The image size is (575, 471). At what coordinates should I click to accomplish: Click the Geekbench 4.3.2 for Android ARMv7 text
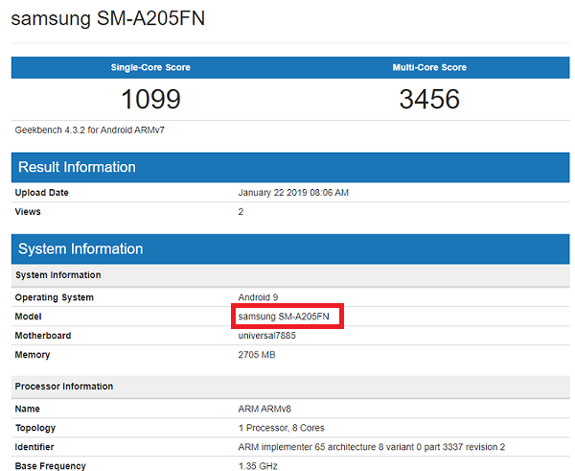[x=82, y=130]
